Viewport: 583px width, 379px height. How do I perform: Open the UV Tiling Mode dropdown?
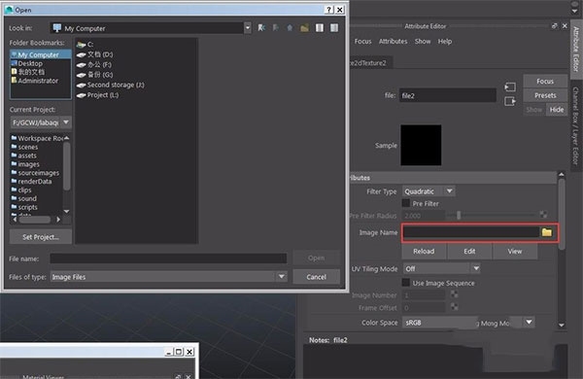tap(441, 268)
